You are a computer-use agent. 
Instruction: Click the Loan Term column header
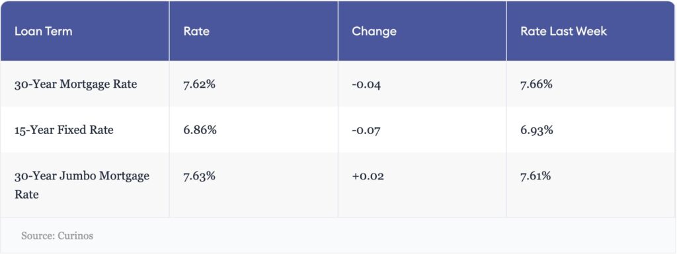tap(43, 32)
